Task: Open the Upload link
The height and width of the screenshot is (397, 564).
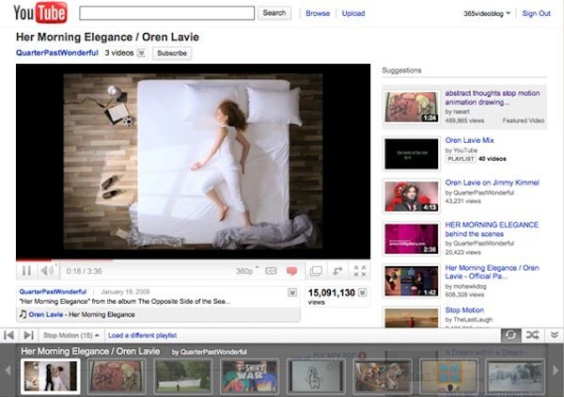Action: tap(353, 13)
